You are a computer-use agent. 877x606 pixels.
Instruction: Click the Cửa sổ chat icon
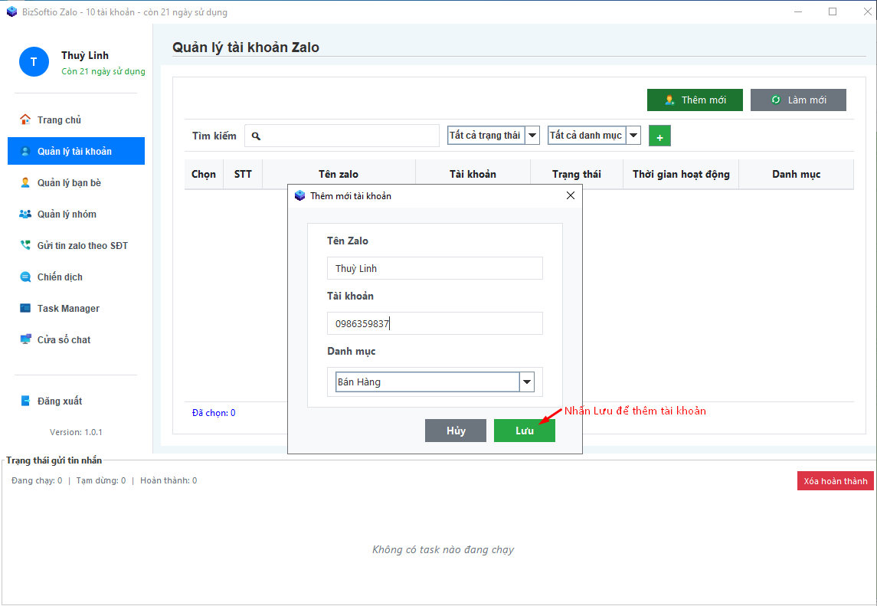25,339
